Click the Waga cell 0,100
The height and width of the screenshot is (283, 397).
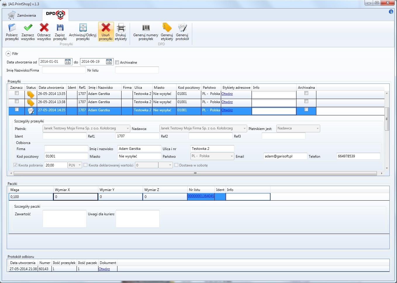[x=31, y=197]
